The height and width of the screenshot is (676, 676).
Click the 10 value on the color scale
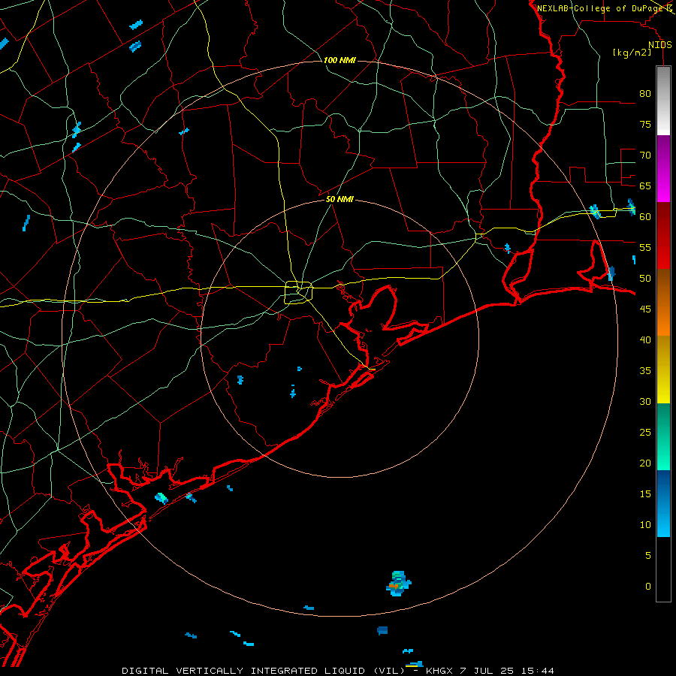click(x=645, y=525)
